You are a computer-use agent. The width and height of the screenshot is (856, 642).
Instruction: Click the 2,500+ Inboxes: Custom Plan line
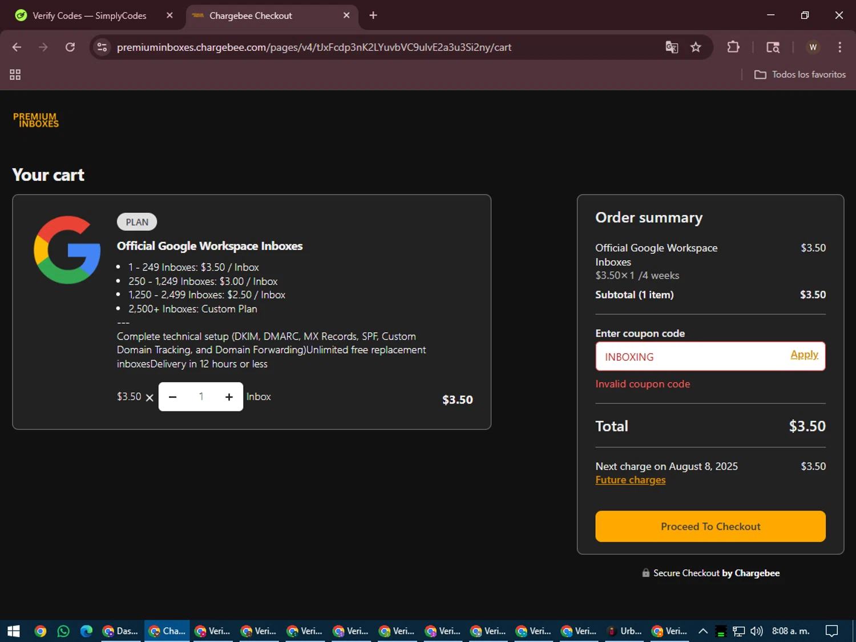(x=192, y=309)
